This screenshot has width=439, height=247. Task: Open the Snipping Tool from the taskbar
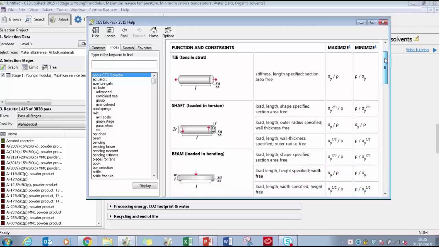point(248,242)
